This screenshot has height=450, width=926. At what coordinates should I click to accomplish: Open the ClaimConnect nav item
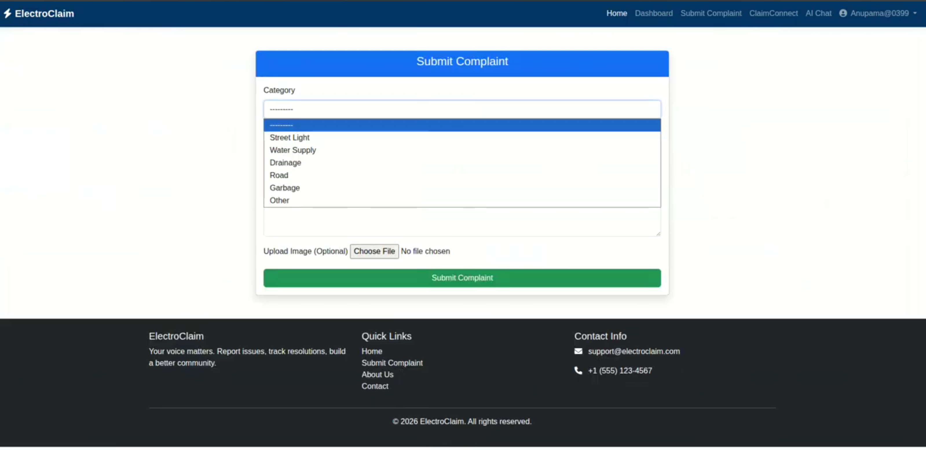[x=773, y=13]
